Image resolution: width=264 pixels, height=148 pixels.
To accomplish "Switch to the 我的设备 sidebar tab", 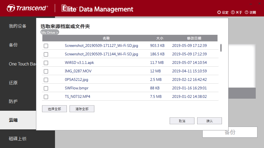I will pyautogui.click(x=18, y=26).
